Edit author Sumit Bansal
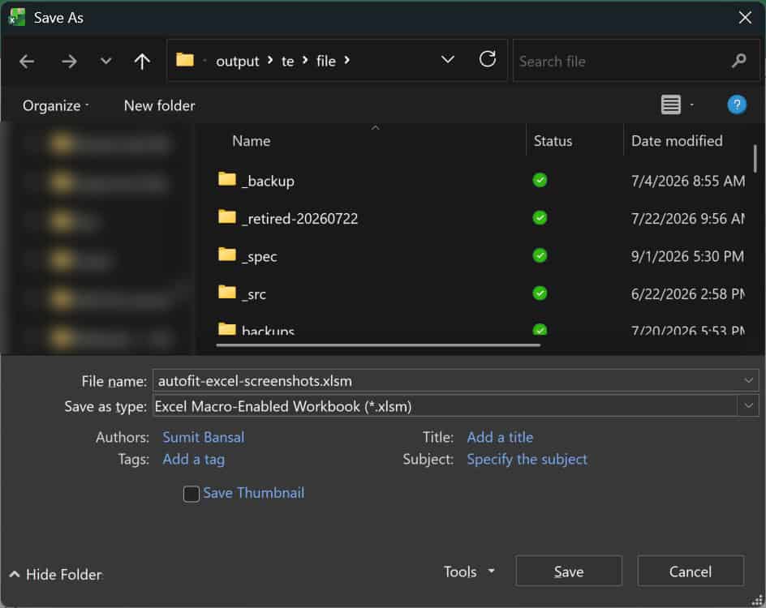The image size is (766, 608). click(x=203, y=437)
